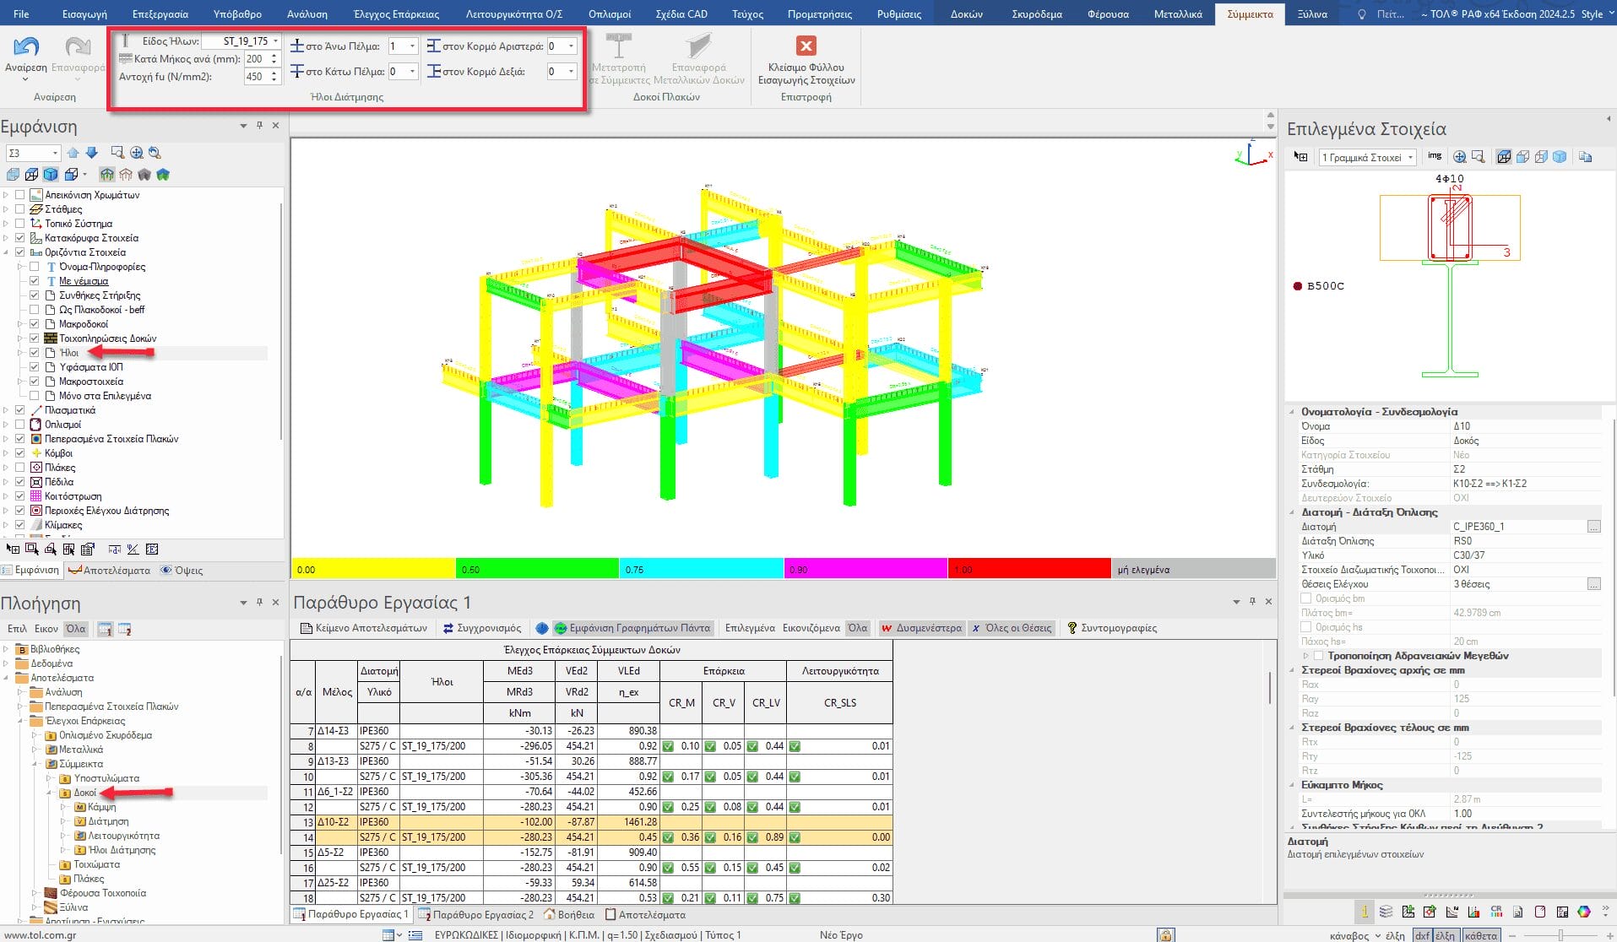Click the blue down-arrow level icon in Εμφάνιση

tap(92, 153)
